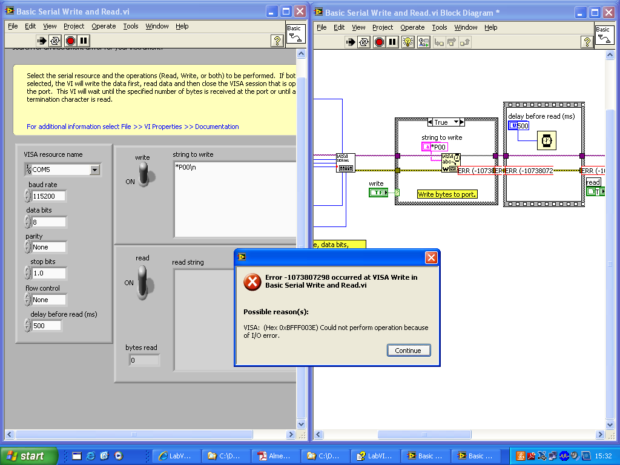Image resolution: width=620 pixels, height=465 pixels.
Task: Click parity None stepper arrows
Action: [x=27, y=247]
